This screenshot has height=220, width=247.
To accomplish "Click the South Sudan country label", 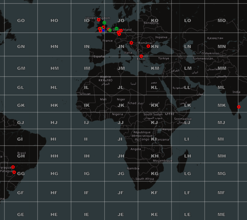I will click(x=153, y=114).
